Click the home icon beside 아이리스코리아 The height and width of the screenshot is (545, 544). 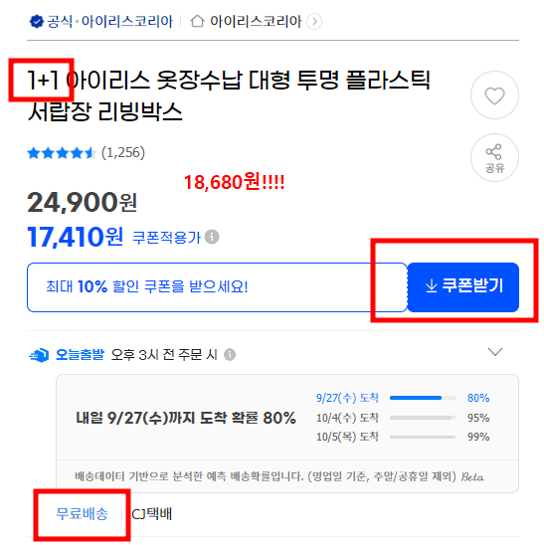(x=197, y=22)
